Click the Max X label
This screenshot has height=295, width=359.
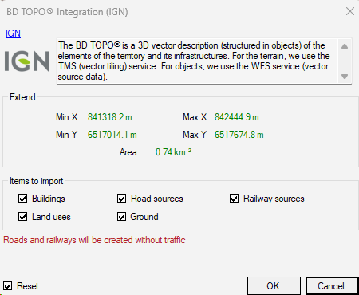coord(195,117)
